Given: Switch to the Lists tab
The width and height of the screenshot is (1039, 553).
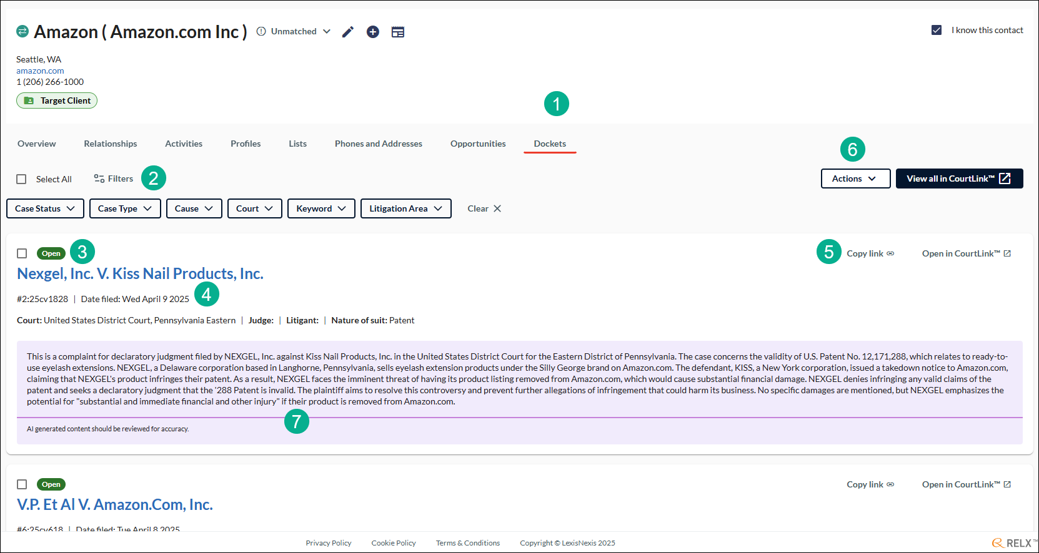Looking at the screenshot, I should (x=298, y=144).
